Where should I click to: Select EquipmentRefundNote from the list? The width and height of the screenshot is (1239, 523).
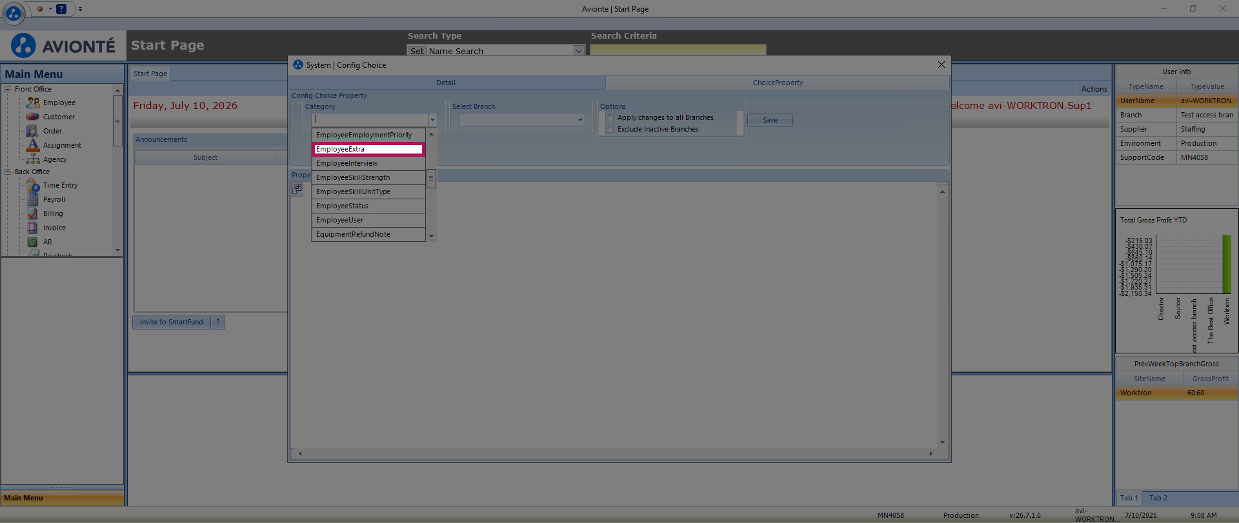368,234
